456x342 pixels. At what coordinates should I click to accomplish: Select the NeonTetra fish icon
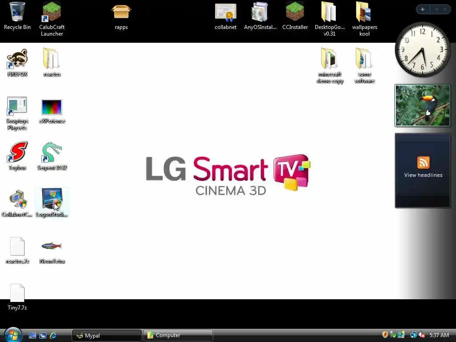(52, 252)
